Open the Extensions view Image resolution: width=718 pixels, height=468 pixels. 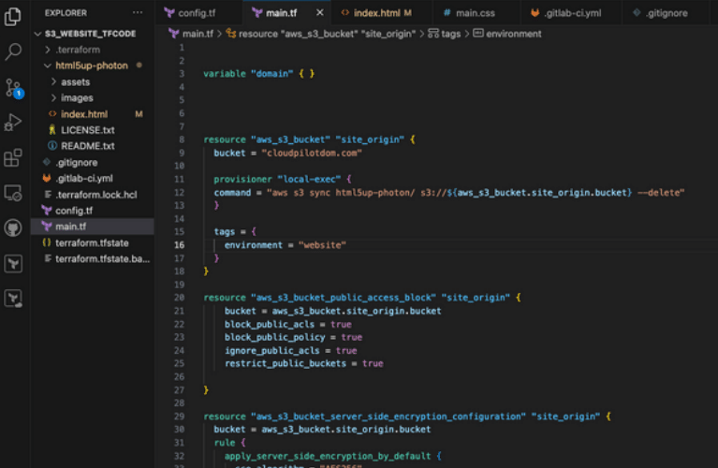pyautogui.click(x=13, y=157)
